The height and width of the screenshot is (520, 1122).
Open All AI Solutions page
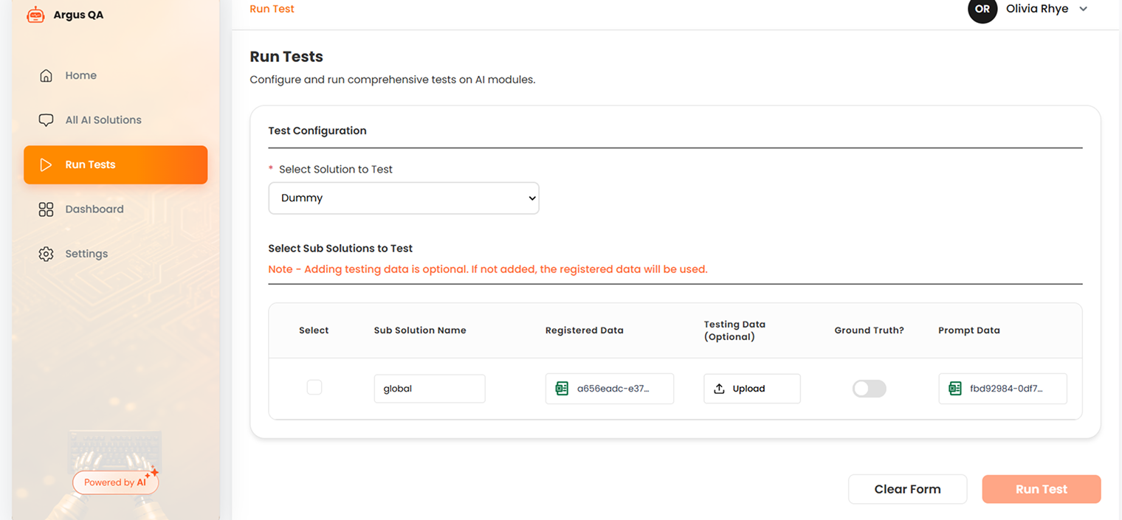pyautogui.click(x=115, y=120)
